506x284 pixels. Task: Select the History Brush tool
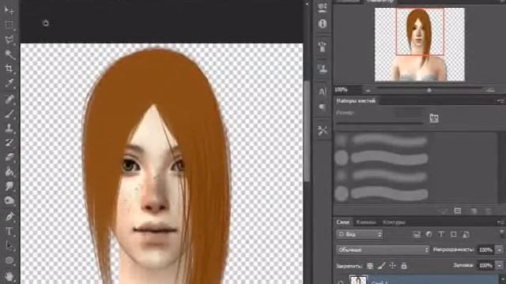tap(9, 142)
